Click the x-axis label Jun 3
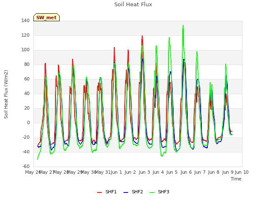 point(144,172)
